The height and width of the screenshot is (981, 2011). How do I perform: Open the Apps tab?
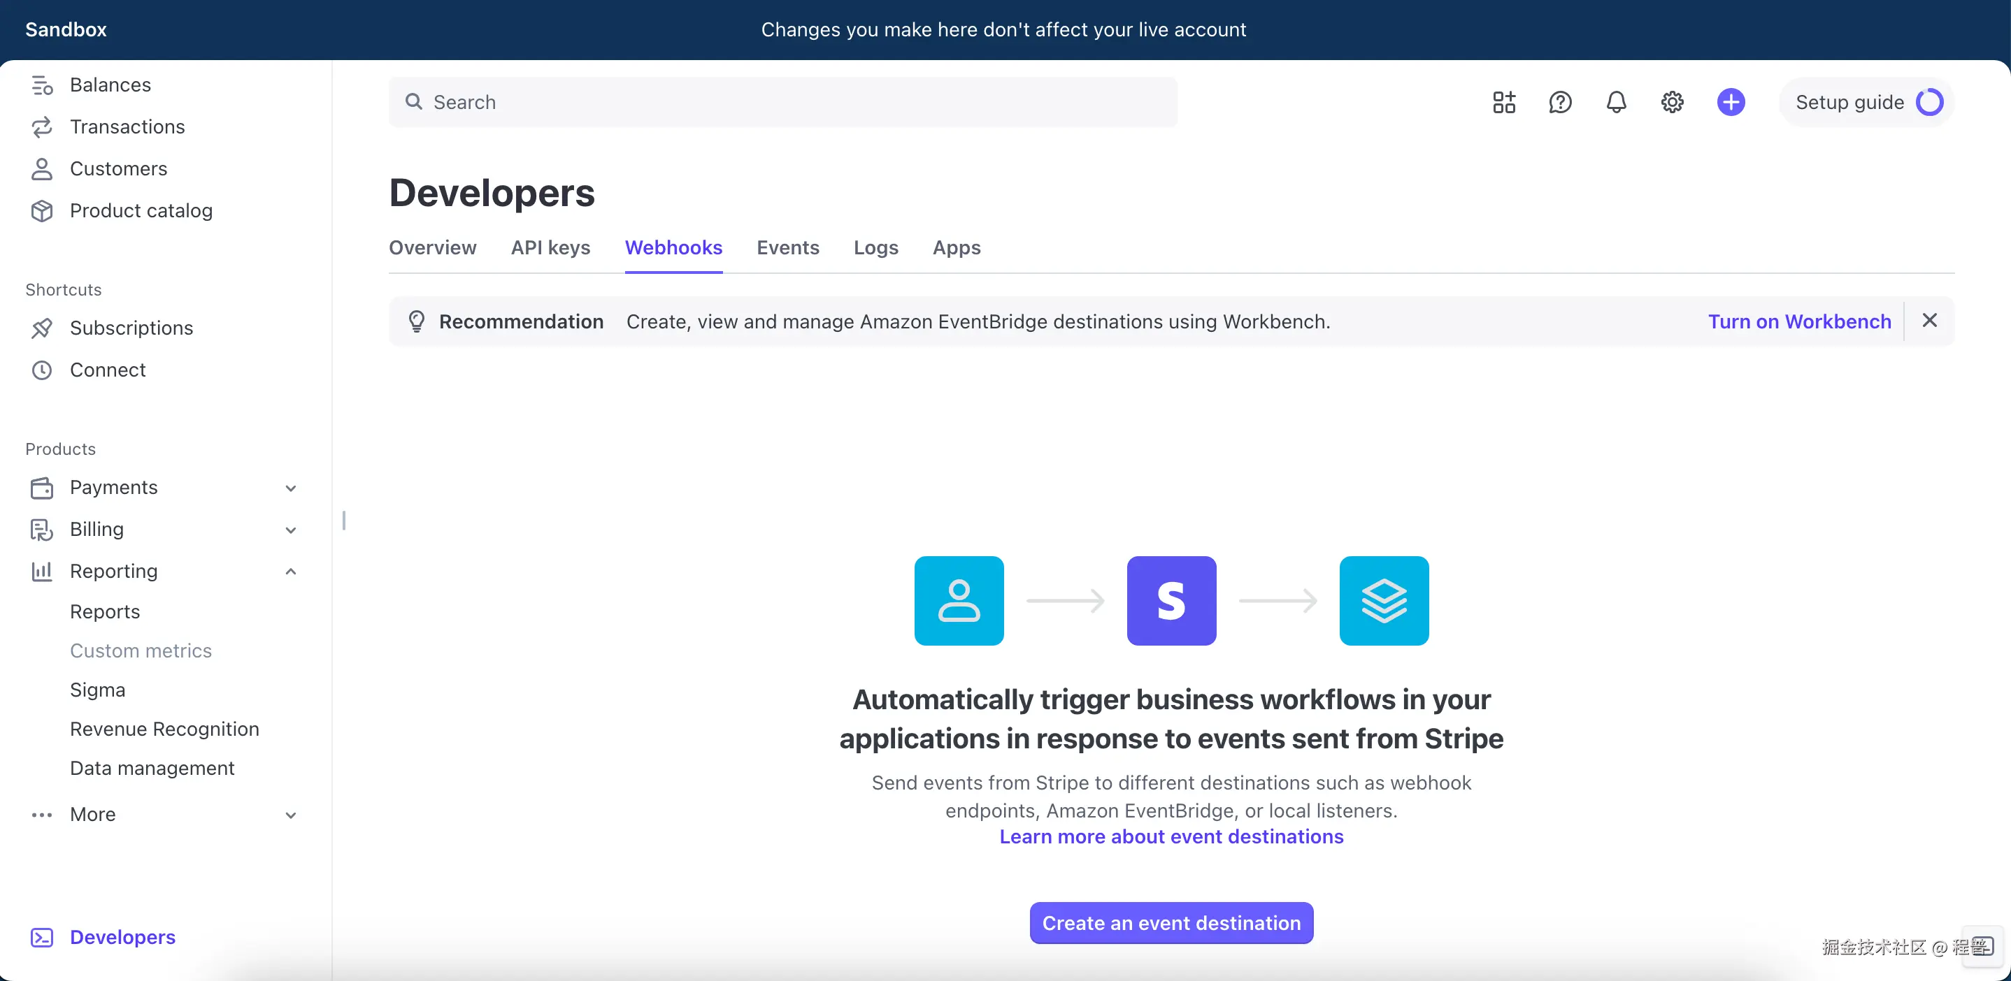957,248
